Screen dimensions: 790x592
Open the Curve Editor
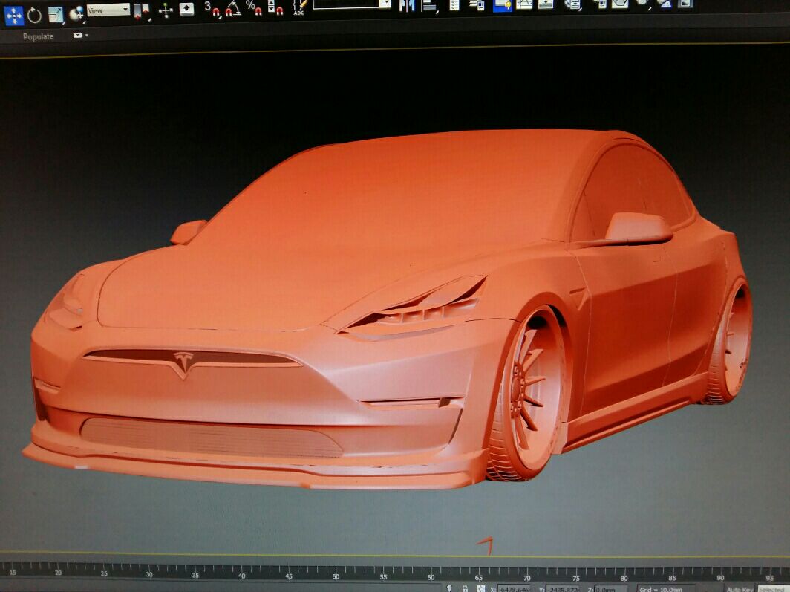[x=524, y=4]
